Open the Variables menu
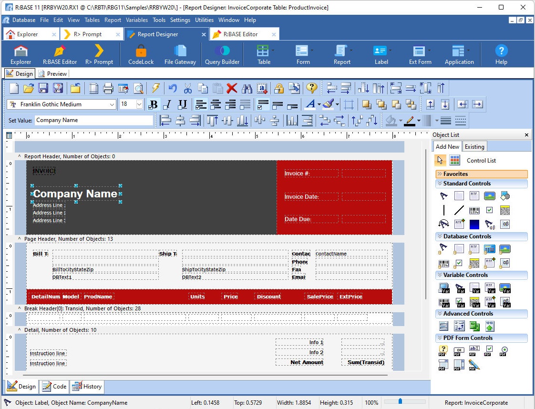The image size is (535, 409). click(136, 20)
